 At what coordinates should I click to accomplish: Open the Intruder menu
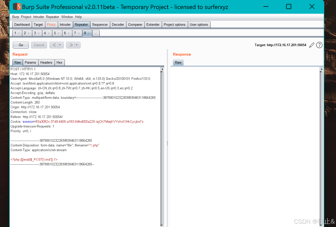(39, 17)
